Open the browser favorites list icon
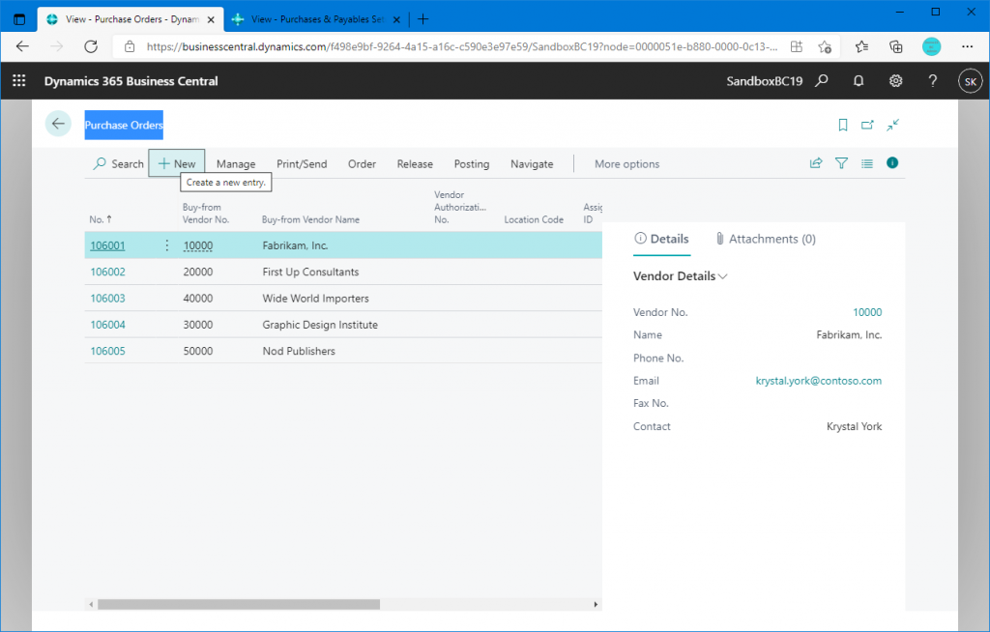990x632 pixels. click(861, 46)
